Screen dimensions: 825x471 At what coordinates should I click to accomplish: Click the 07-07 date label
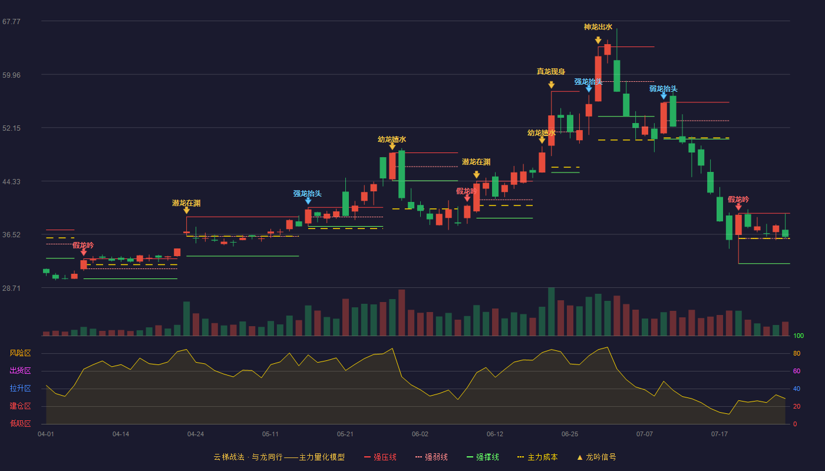[645, 434]
